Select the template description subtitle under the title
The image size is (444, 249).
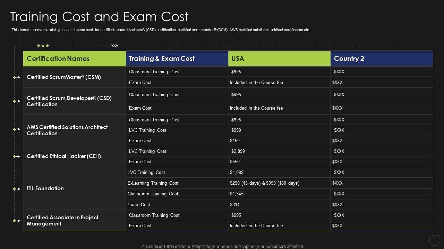coord(161,30)
